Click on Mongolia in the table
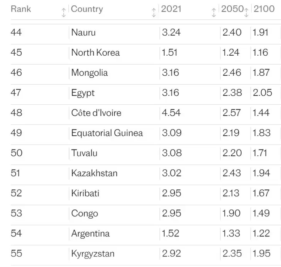The image size is (281, 267). (89, 73)
